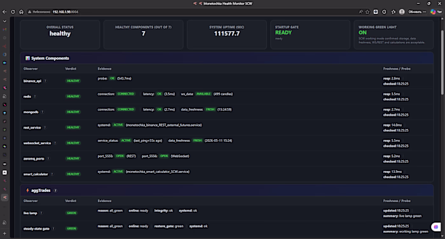This screenshot has width=445, height=239.
Task: Click the Working Green Light ON status
Action: pyautogui.click(x=362, y=32)
